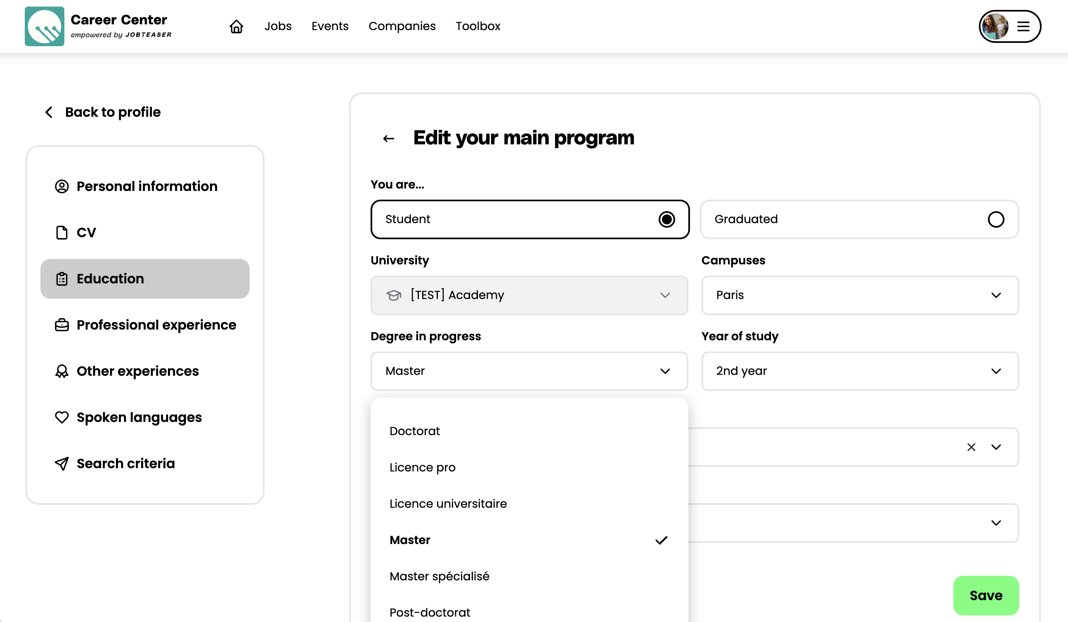Open the CV sidebar section
Screen dimensions: 1068x622
87,233
